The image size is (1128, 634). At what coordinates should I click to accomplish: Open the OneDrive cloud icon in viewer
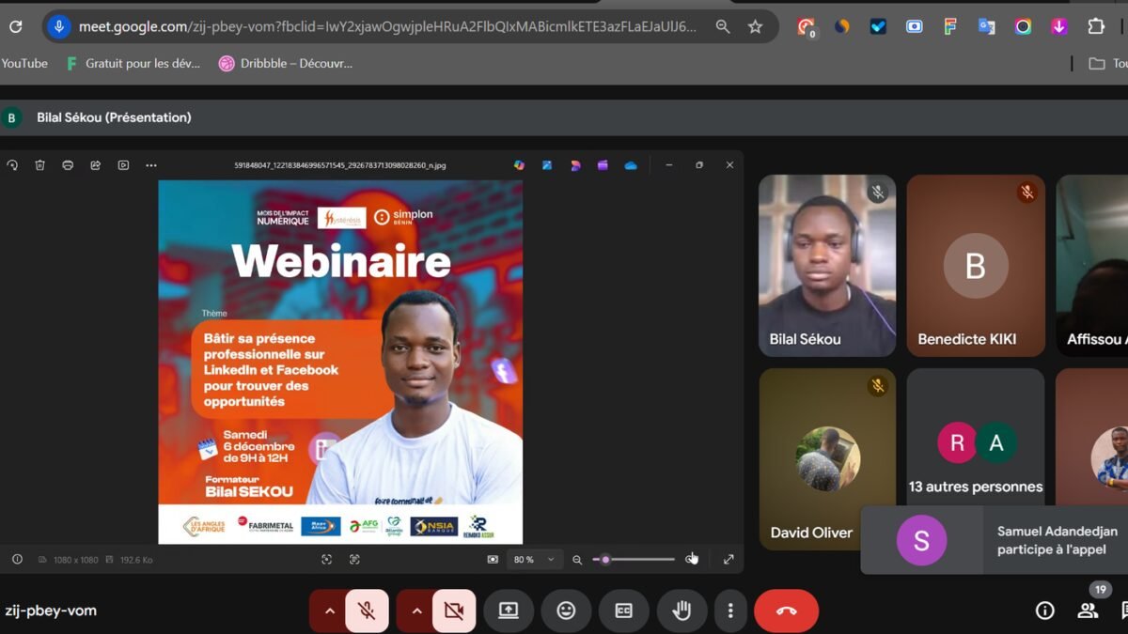click(631, 165)
